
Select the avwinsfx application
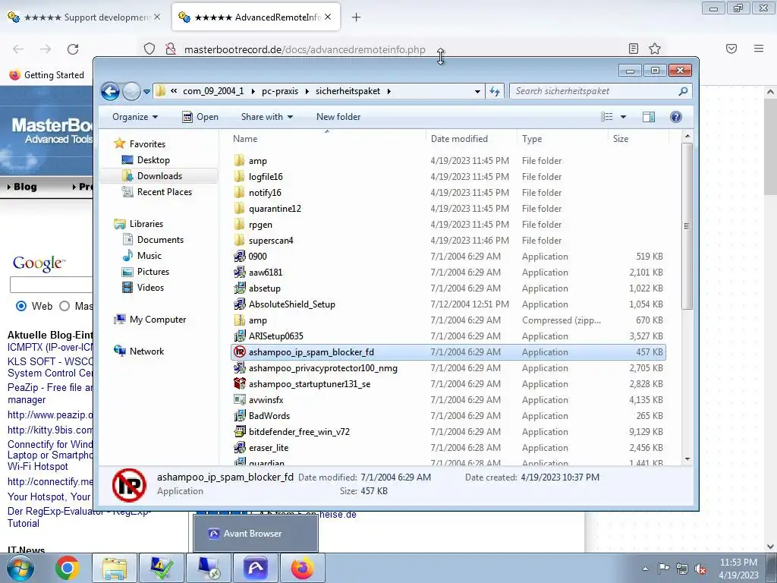(266, 400)
